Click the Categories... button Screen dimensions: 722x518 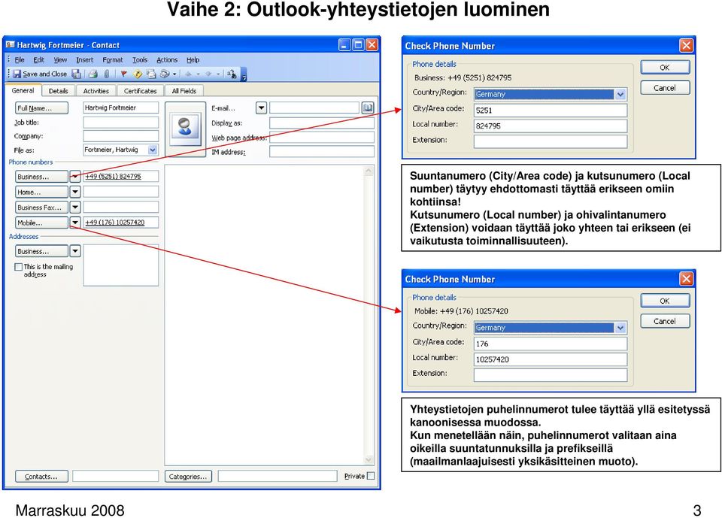(x=188, y=477)
